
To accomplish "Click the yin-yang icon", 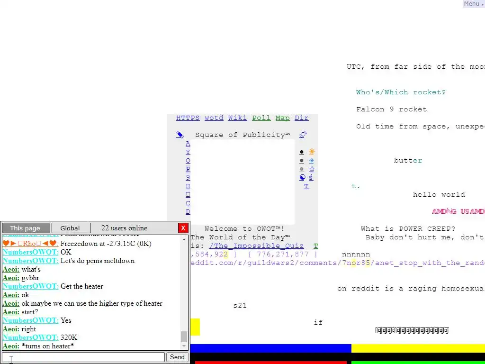I will click(302, 177).
